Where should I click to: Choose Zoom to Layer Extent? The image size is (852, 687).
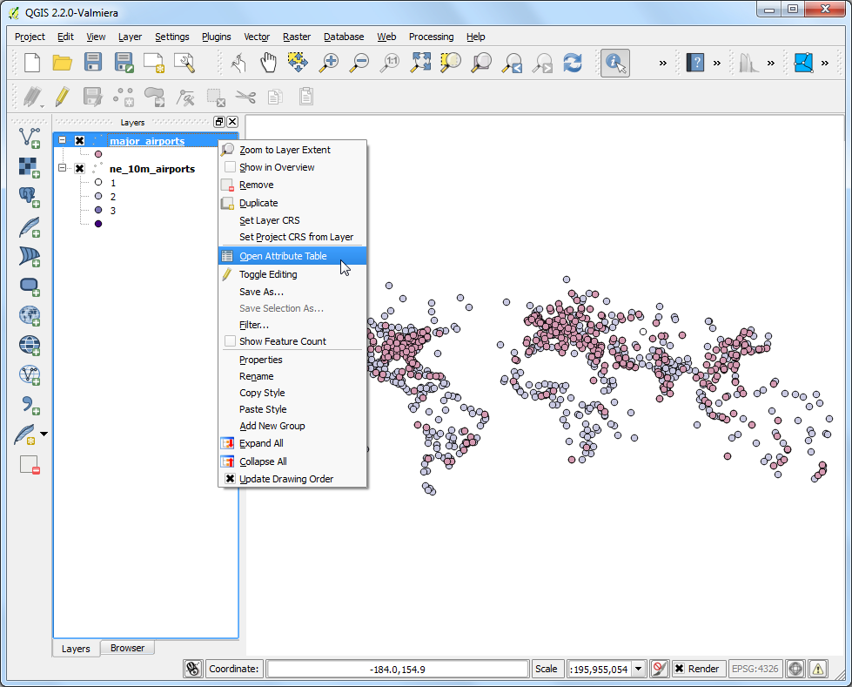(x=292, y=150)
